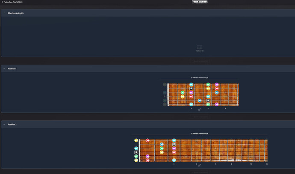Click the Position 1 header label
Viewport: 295px width, 174px height.
tap(12, 68)
